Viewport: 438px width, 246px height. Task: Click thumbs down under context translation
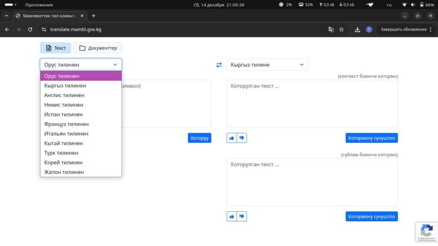[x=242, y=138]
